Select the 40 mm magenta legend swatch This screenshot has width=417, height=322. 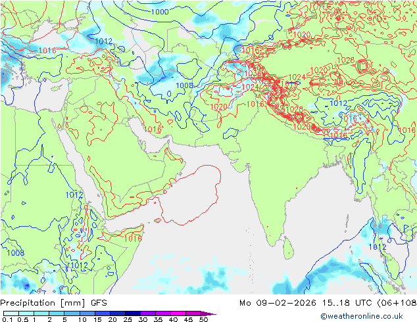point(178,313)
